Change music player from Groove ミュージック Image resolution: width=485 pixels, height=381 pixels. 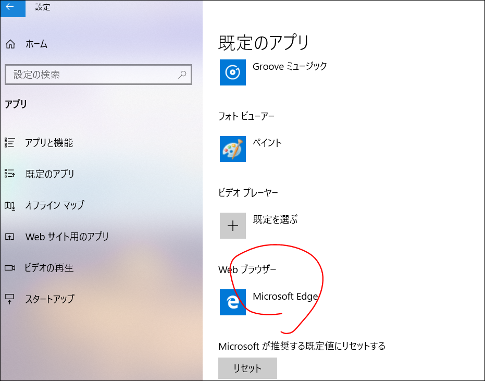tap(290, 66)
